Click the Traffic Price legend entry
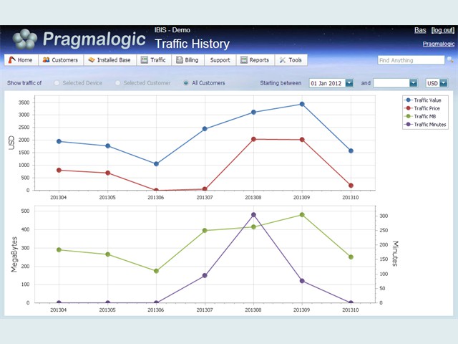This screenshot has height=344, width=458. pos(422,108)
